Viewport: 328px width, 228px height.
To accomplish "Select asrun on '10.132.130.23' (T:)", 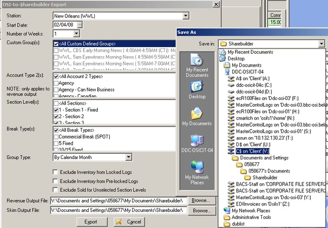I will 260,138.
